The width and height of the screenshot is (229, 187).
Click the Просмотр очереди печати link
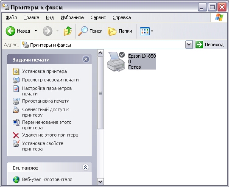[50, 80]
